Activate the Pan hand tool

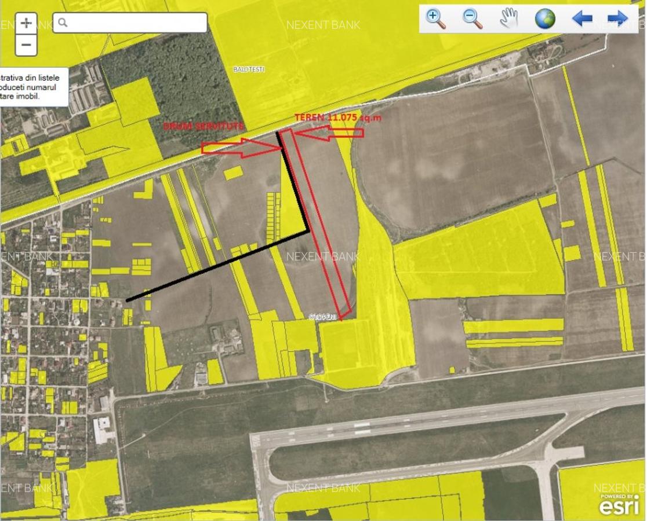pyautogui.click(x=508, y=17)
